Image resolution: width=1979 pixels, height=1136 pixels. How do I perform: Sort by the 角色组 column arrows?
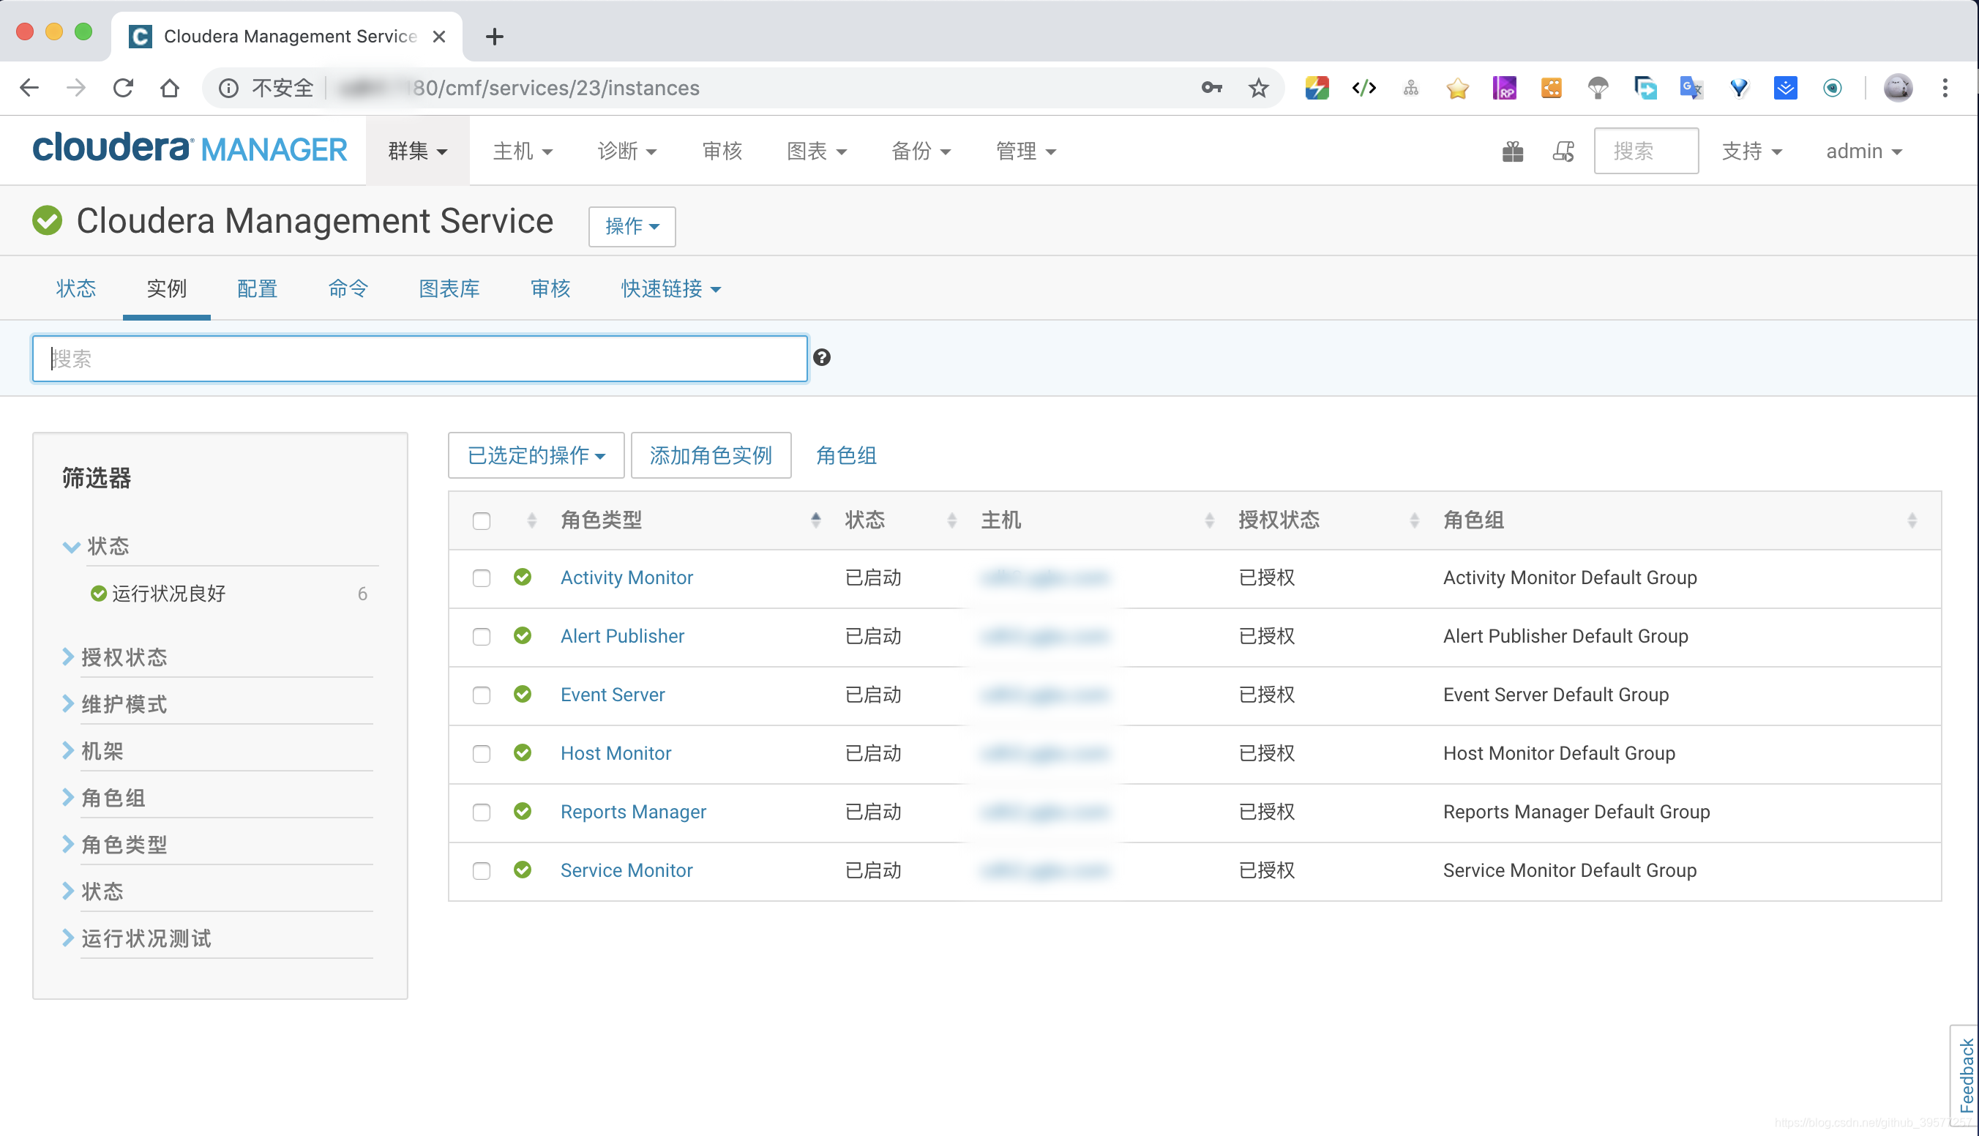tap(1912, 520)
